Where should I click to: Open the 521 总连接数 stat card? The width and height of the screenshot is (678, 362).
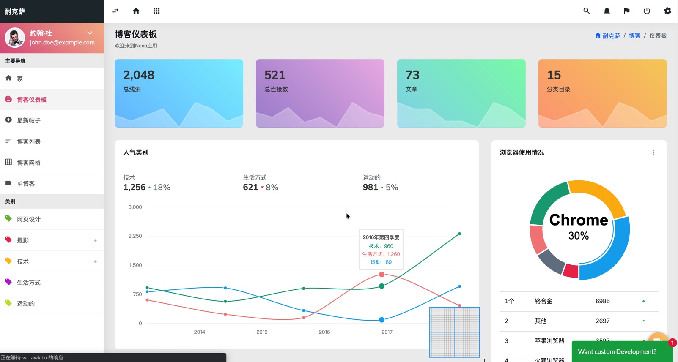click(x=320, y=93)
